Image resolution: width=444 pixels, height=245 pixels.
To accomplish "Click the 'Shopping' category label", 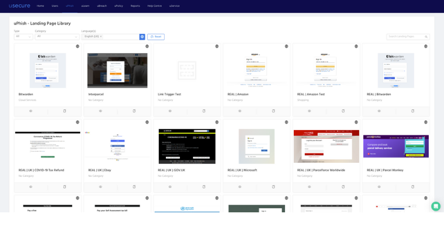I will (x=303, y=100).
